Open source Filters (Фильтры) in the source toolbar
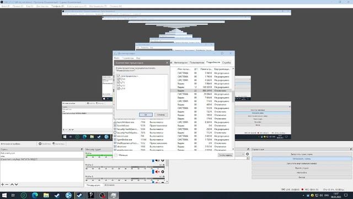Screen dimensions: 353x199 (x=58, y=144)
